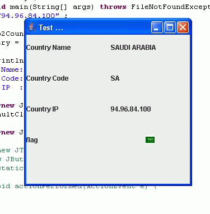Image resolution: width=210 pixels, height=214 pixels.
Task: Click the "Test ..." window title text
Action: pyautogui.click(x=51, y=27)
